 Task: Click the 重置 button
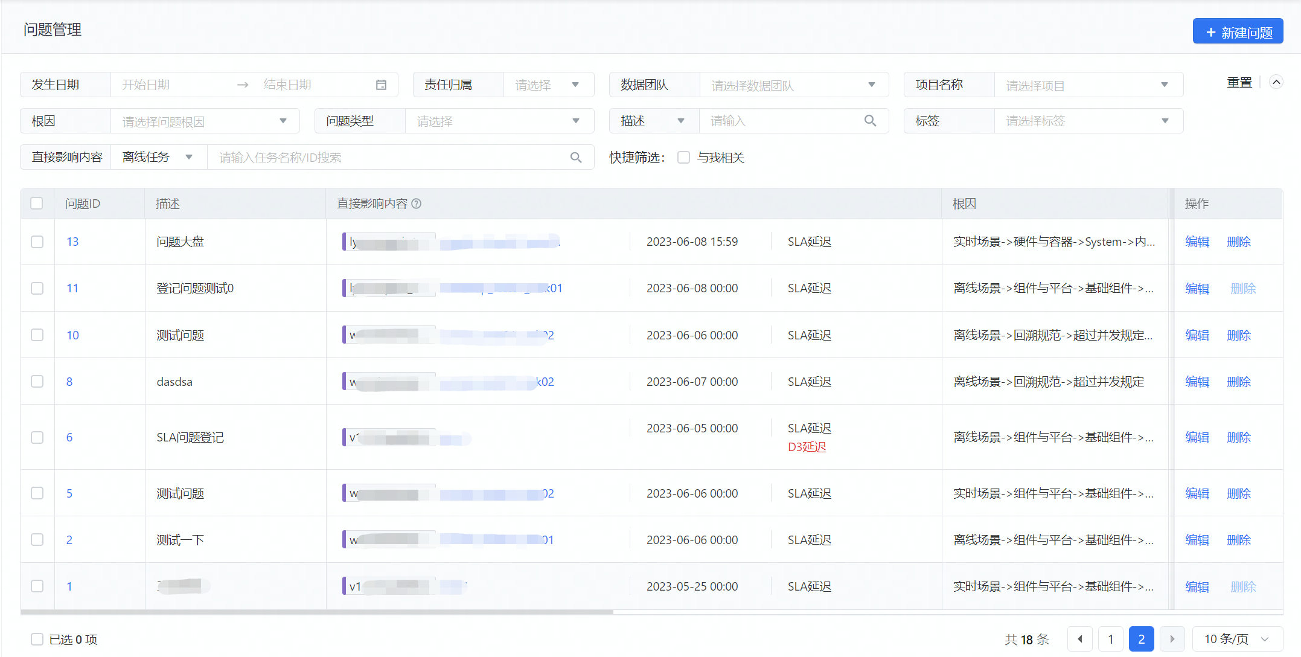pyautogui.click(x=1239, y=83)
